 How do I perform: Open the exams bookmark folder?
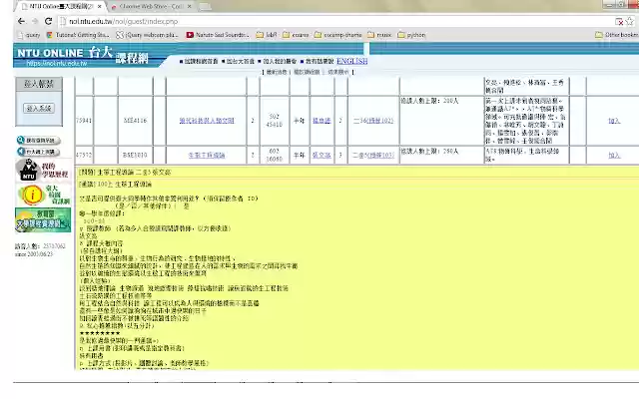point(299,34)
